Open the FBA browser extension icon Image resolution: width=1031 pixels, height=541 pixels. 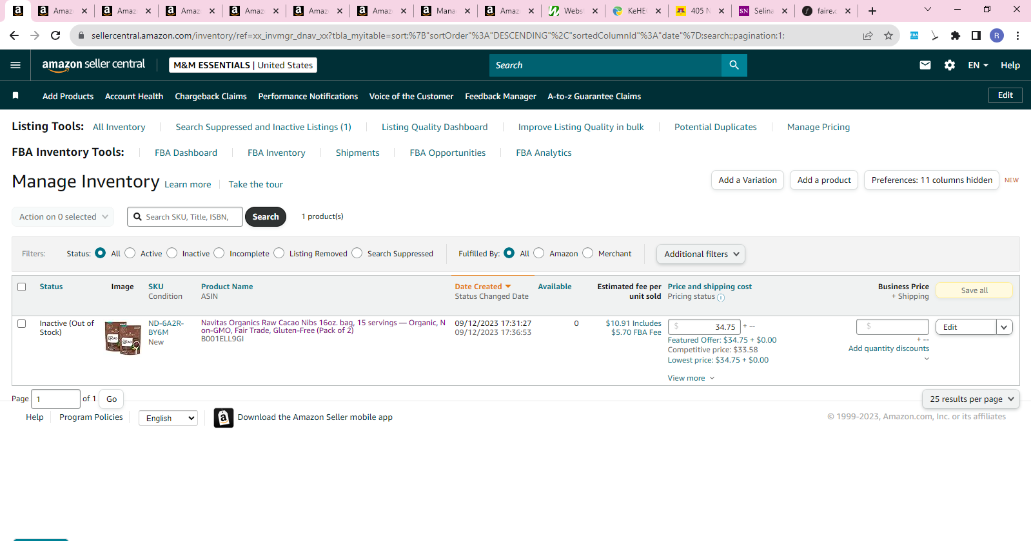914,35
